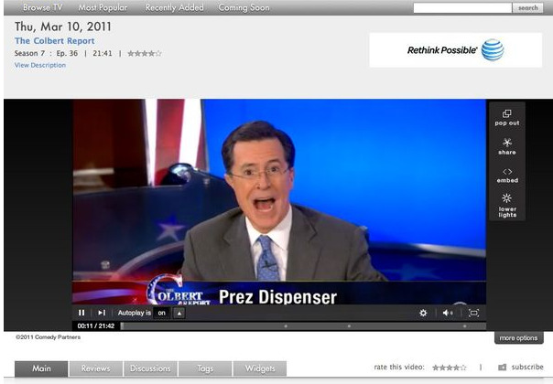This screenshot has height=384, width=553.
Task: Click the Thu, Mar 10, 2011 title
Action: pyautogui.click(x=63, y=27)
